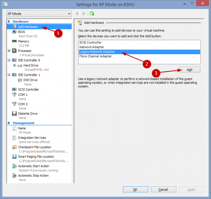The width and height of the screenshot is (211, 199).
Task: Click the Name icon under Management
Action: [x=14, y=128]
